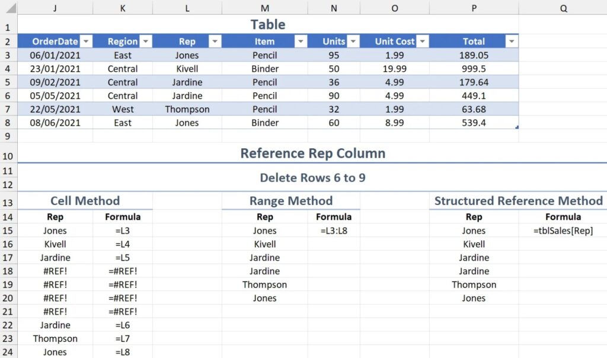This screenshot has height=358, width=607.
Task: Open the Rep column filter dropdown
Action: [215, 41]
